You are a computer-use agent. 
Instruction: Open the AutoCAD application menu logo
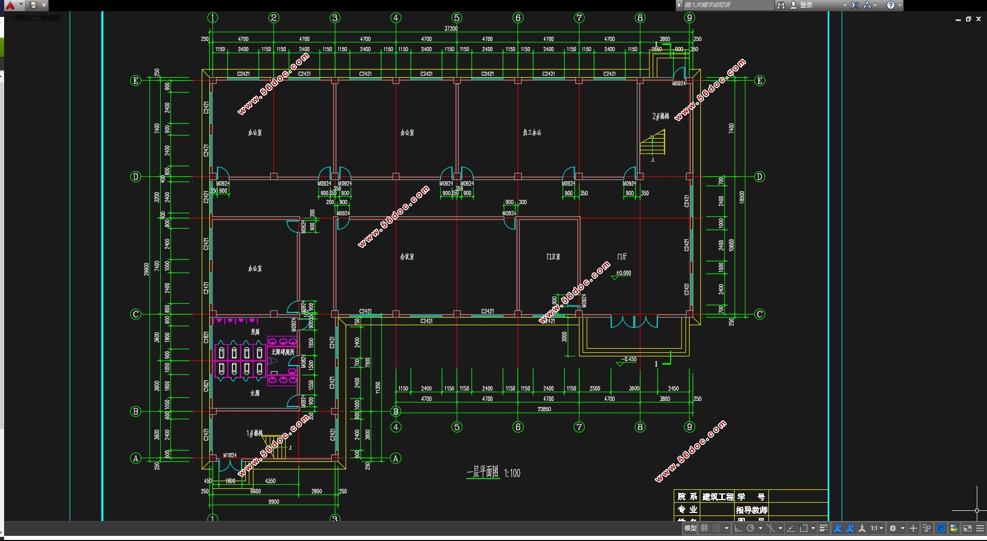[x=10, y=5]
